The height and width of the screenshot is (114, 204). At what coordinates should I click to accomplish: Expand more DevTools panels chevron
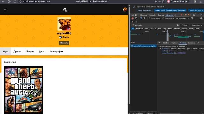point(175,15)
